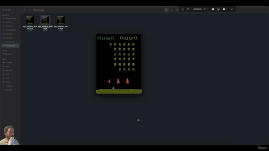Click the shield marker icon in recorder
The width and height of the screenshot is (269, 151).
(x=205, y=9)
